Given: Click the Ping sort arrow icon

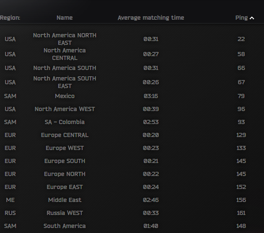Looking at the screenshot, I should click(x=252, y=18).
